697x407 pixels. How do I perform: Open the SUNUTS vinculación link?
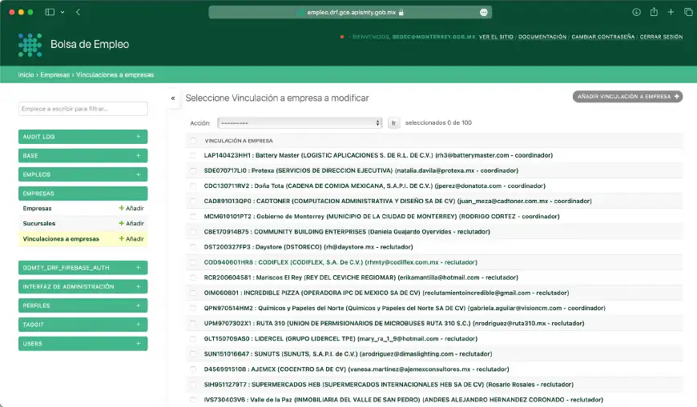(348, 353)
